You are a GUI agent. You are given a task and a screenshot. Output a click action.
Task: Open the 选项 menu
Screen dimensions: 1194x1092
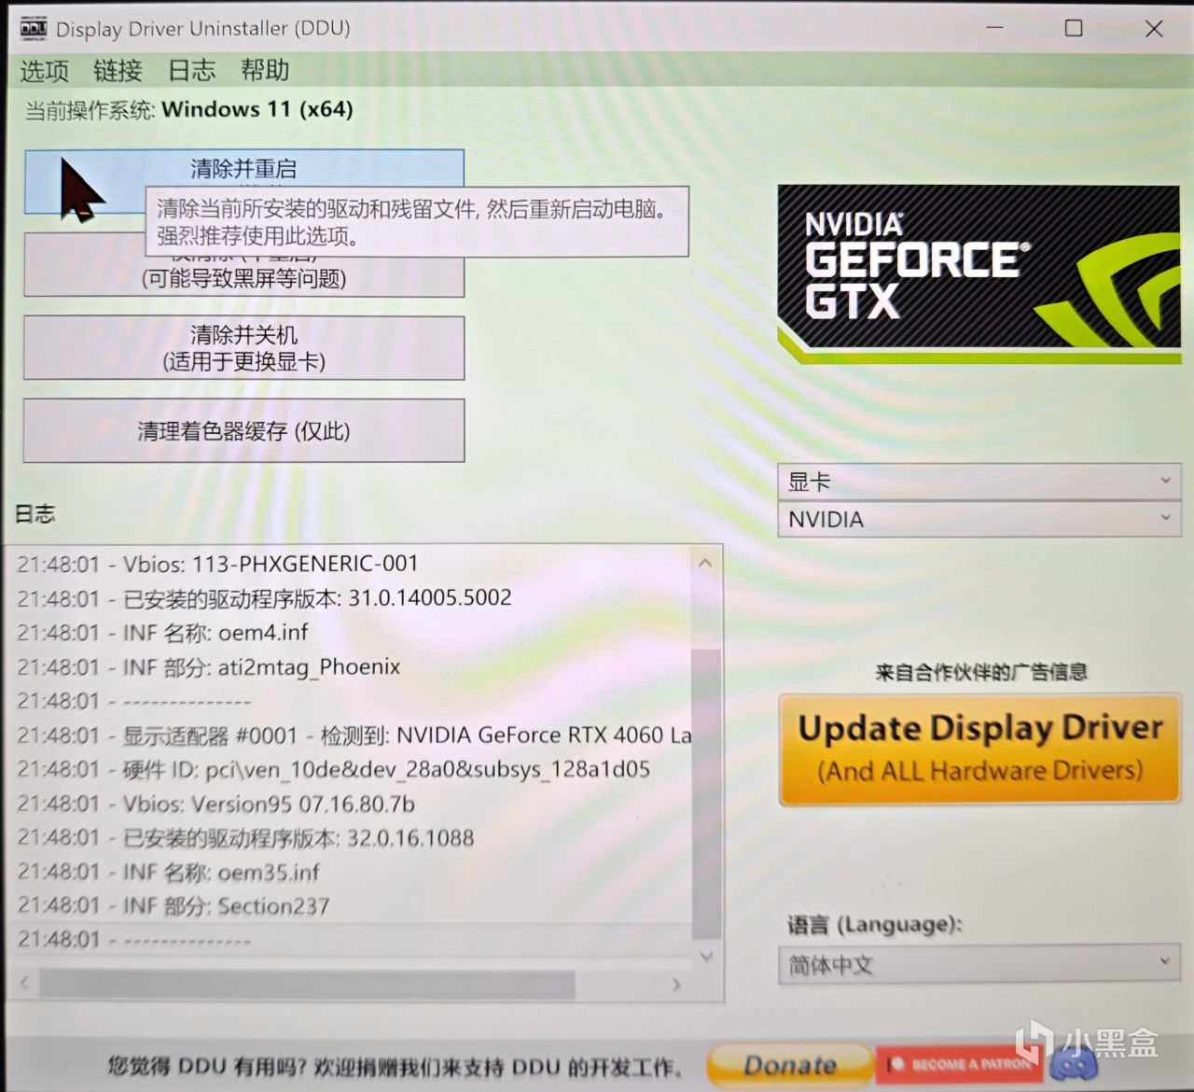[44, 71]
